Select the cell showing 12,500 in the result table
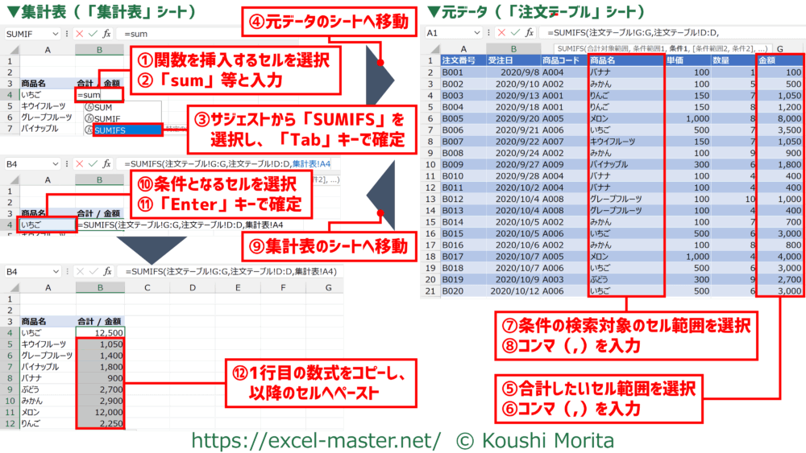Viewport: 806px width, 453px height. pos(99,332)
